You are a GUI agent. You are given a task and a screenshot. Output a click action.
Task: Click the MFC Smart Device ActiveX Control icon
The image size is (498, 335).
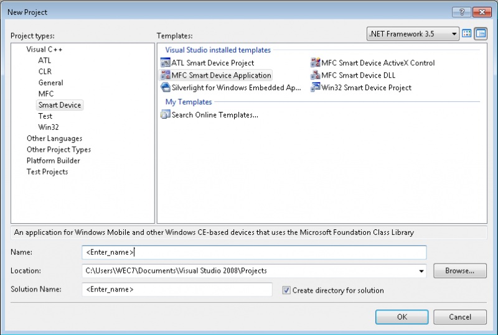316,63
